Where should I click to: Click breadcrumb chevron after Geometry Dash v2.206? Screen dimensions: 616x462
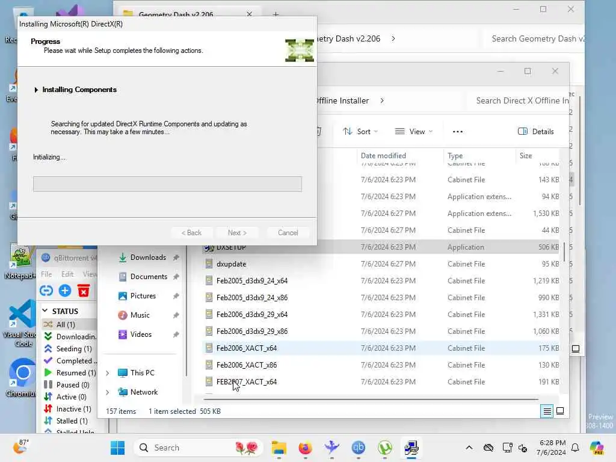coord(393,38)
